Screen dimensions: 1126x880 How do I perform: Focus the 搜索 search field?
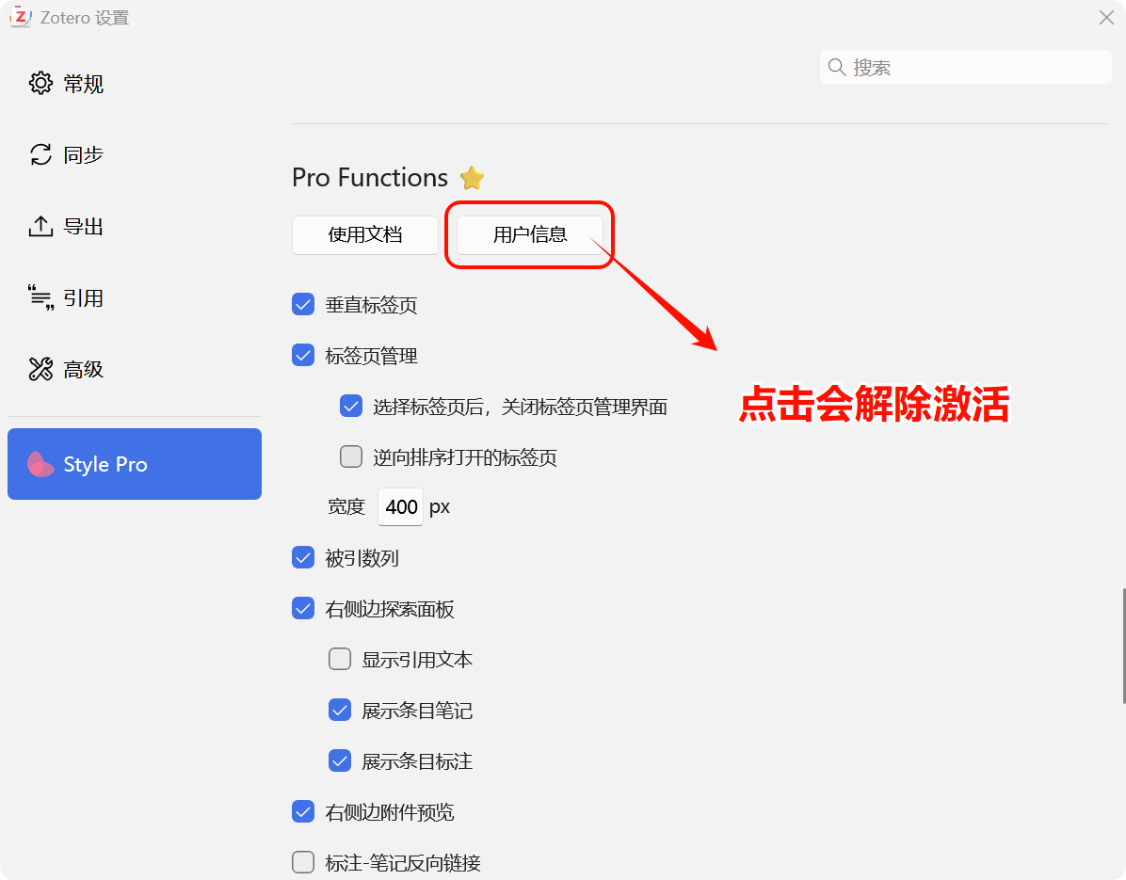[x=965, y=68]
